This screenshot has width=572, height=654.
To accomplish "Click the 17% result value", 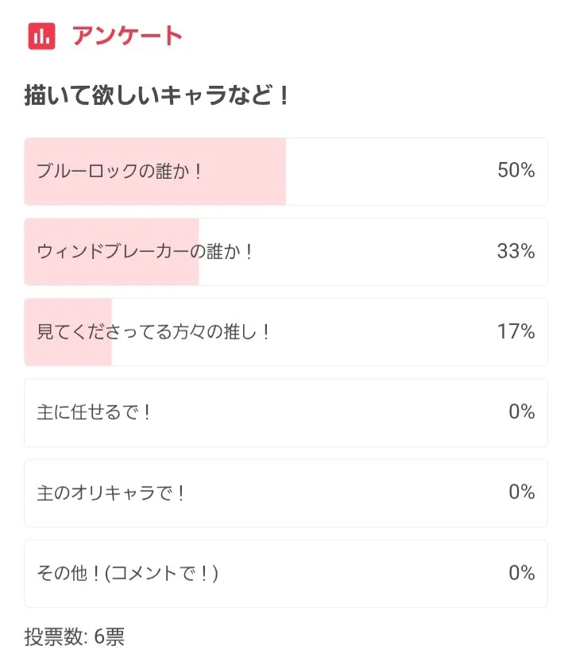I will click(x=516, y=332).
